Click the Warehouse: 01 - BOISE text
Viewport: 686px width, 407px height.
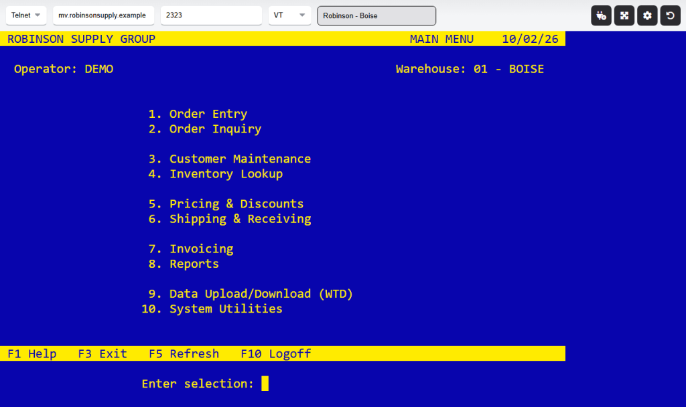[x=470, y=69]
